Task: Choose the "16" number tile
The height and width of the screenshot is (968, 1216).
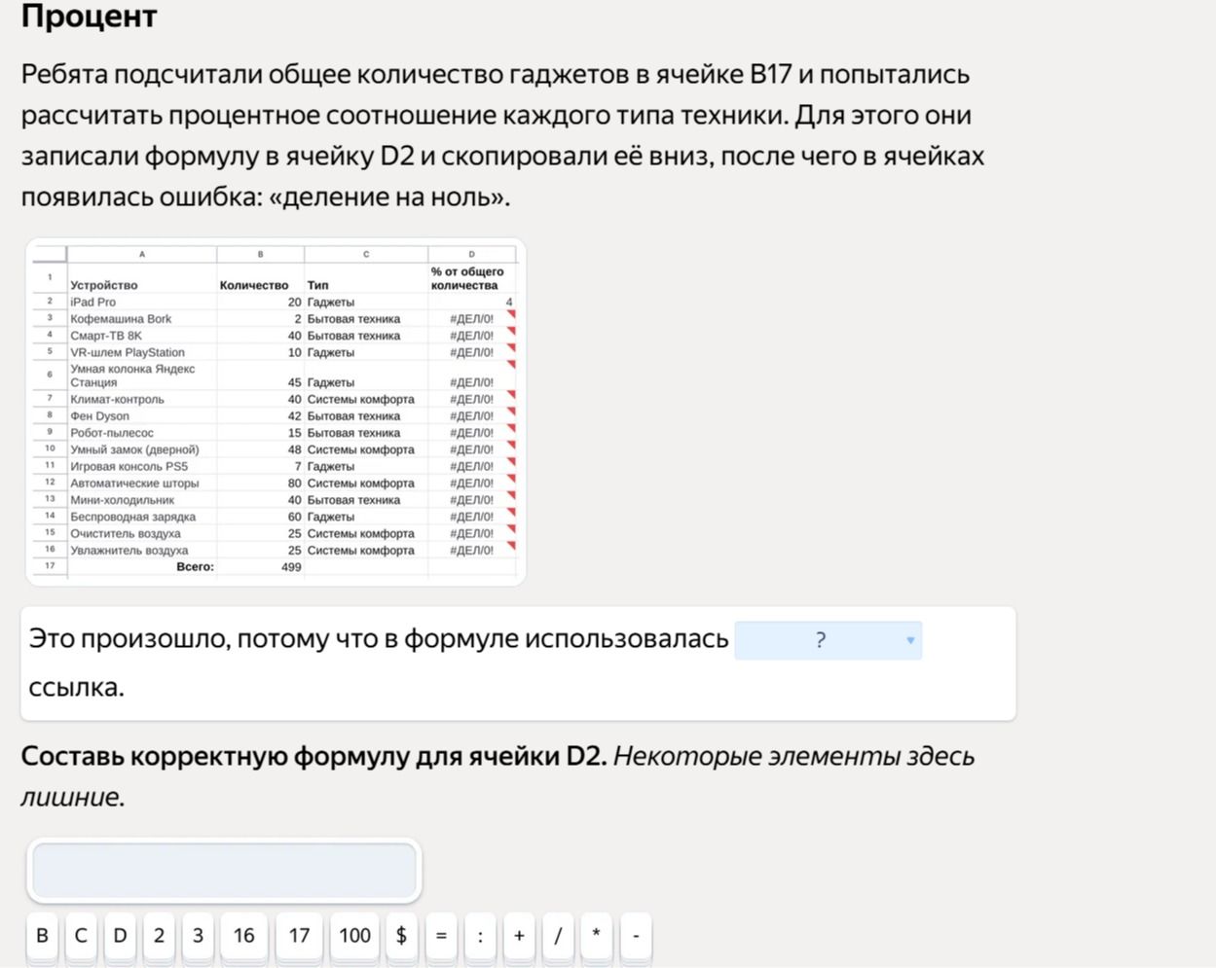Action: pos(243,936)
